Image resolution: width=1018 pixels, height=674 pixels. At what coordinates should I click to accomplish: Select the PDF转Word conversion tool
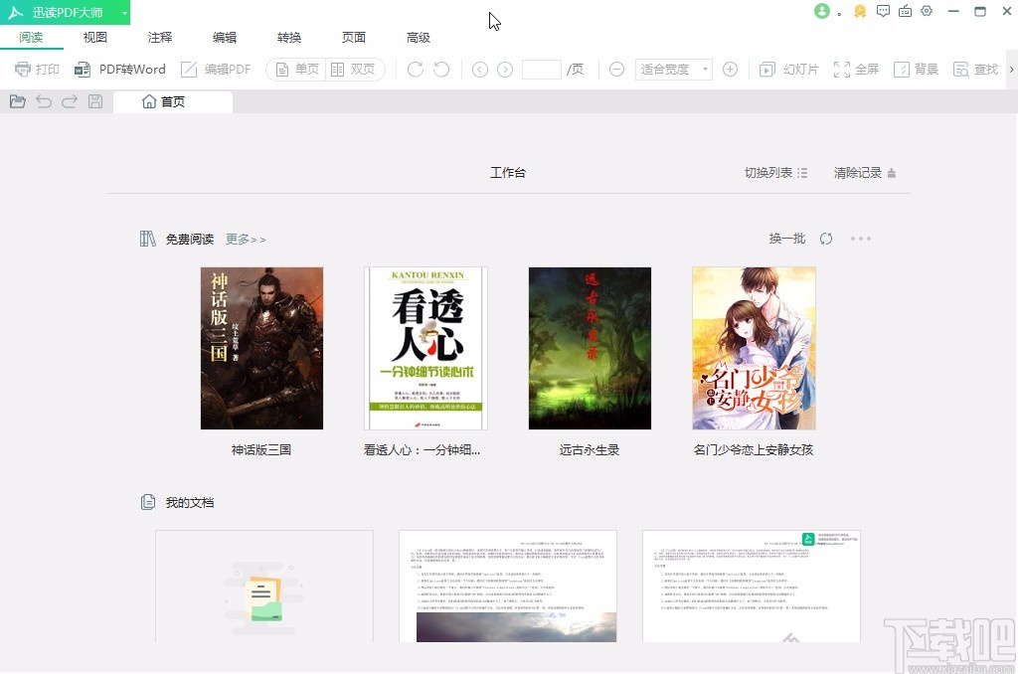[119, 69]
